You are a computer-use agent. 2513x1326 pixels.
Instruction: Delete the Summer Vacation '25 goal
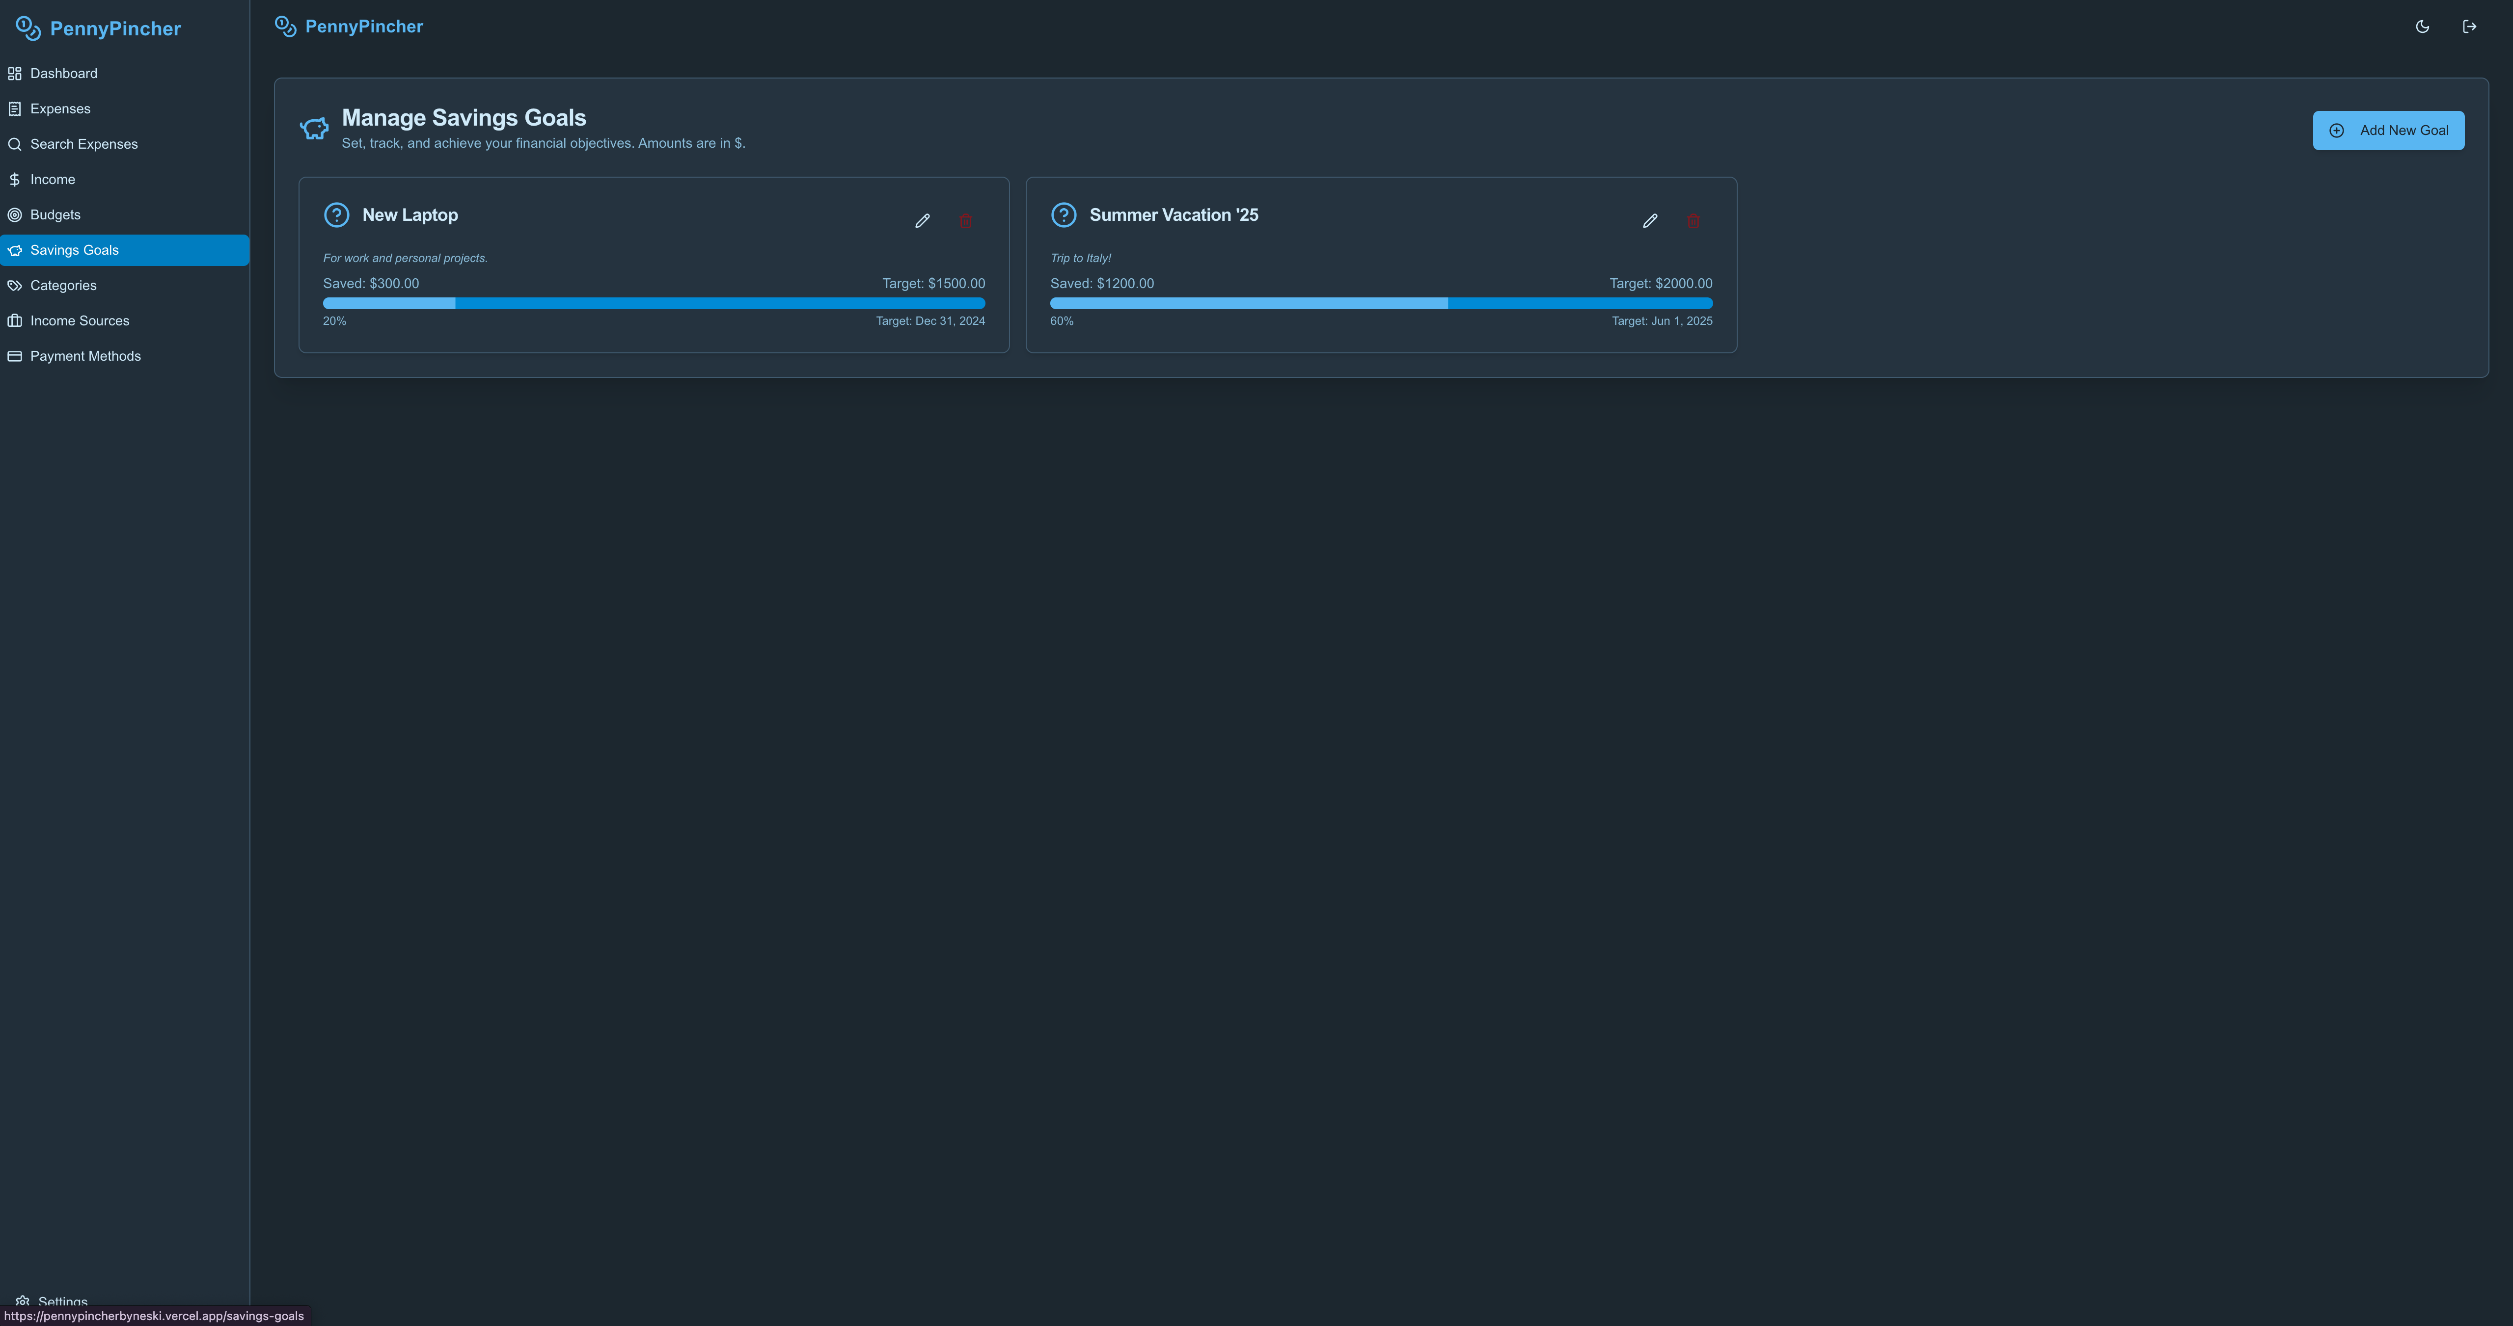[1693, 221]
